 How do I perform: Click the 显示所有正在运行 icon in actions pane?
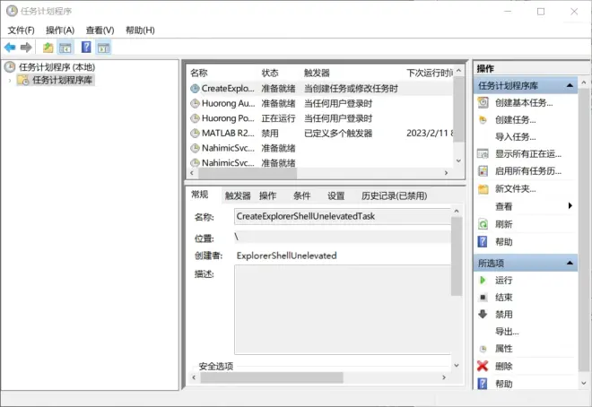coord(483,154)
